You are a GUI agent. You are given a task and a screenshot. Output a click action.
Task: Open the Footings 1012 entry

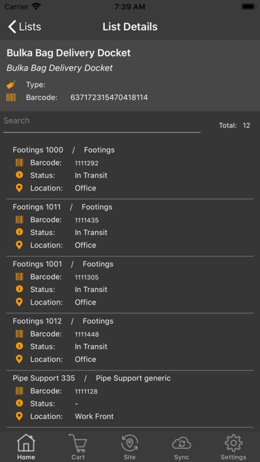(130, 342)
